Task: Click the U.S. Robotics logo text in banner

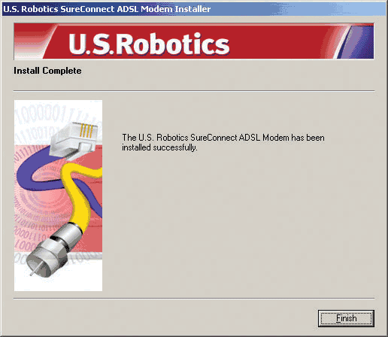Action: click(x=149, y=44)
